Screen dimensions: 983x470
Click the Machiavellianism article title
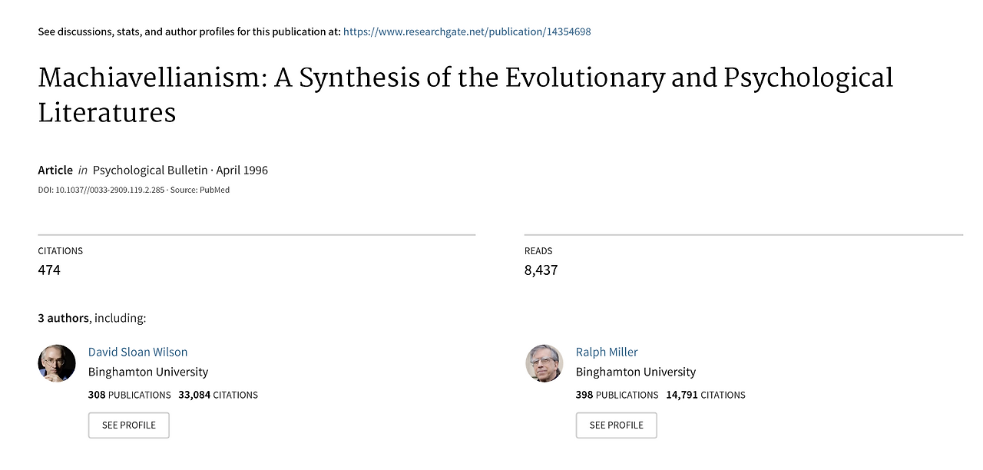(x=465, y=95)
